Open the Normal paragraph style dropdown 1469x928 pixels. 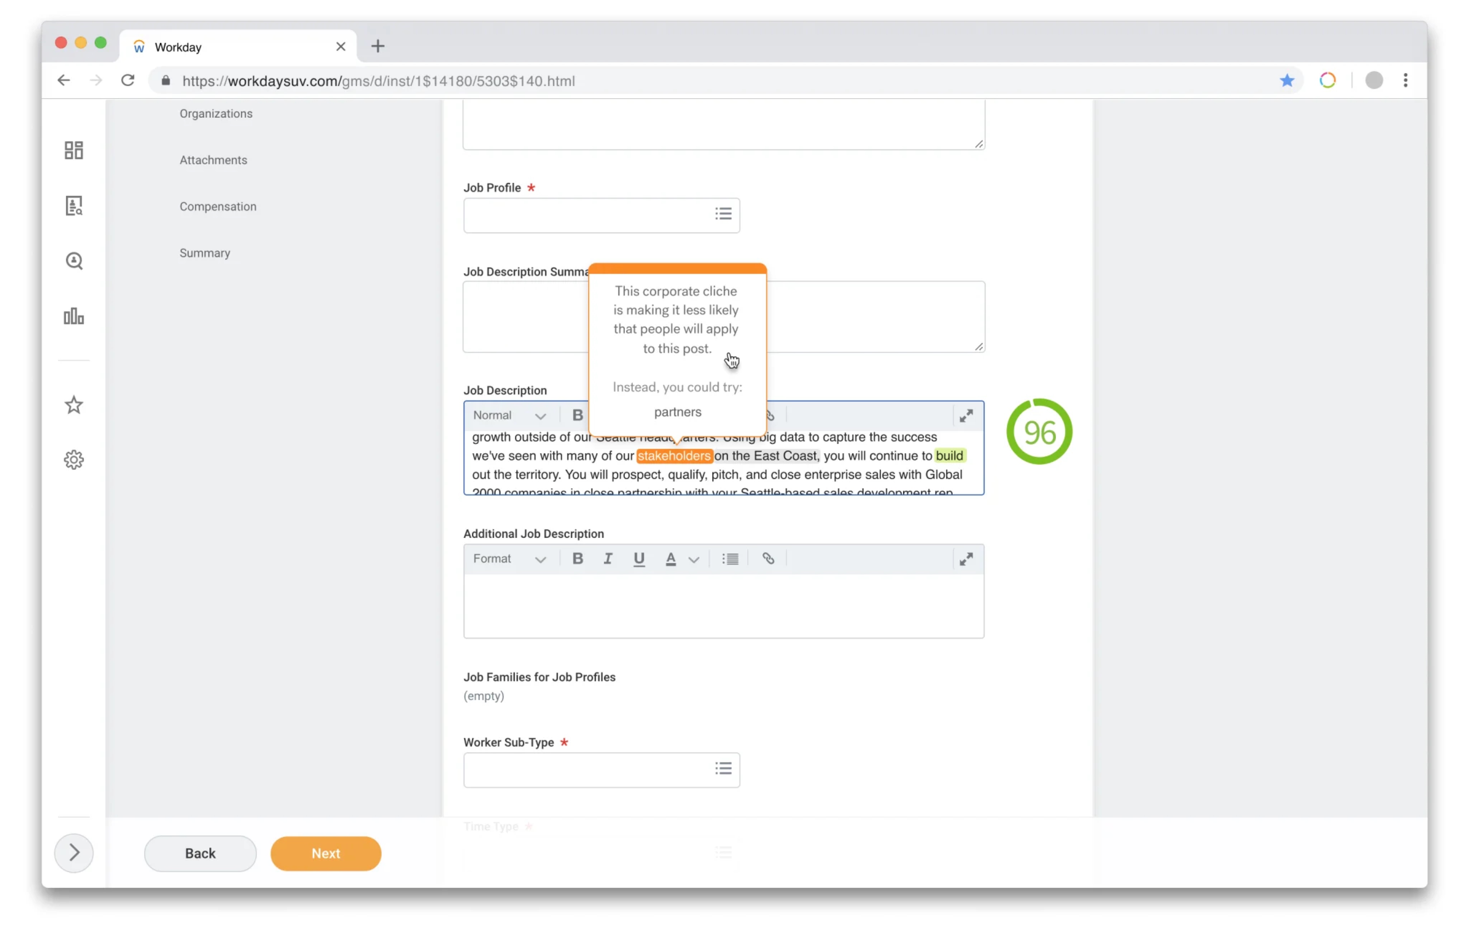tap(509, 416)
